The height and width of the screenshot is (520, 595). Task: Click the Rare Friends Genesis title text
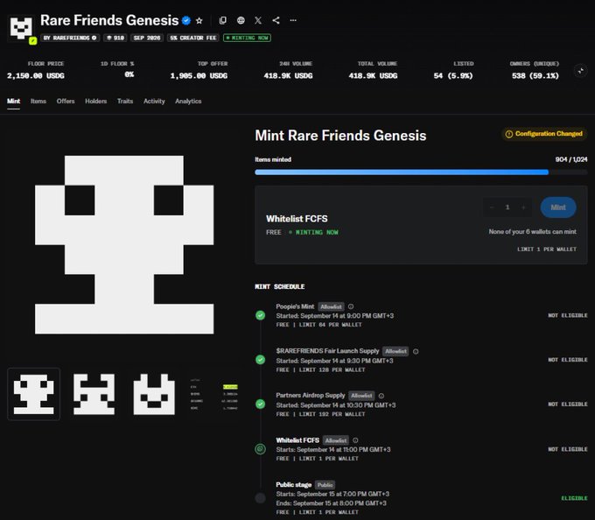click(109, 20)
